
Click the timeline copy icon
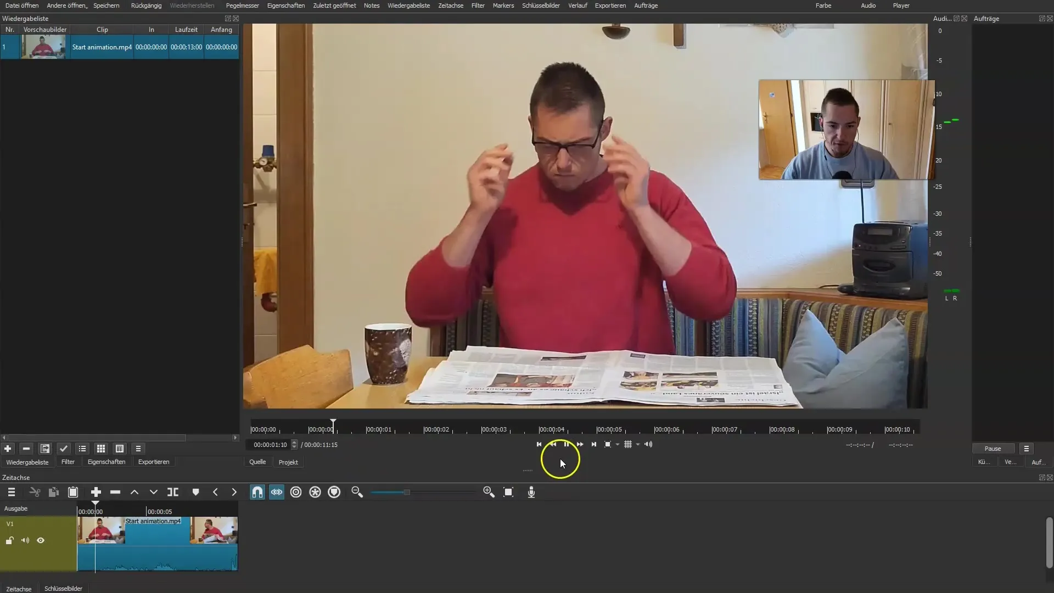click(x=54, y=493)
